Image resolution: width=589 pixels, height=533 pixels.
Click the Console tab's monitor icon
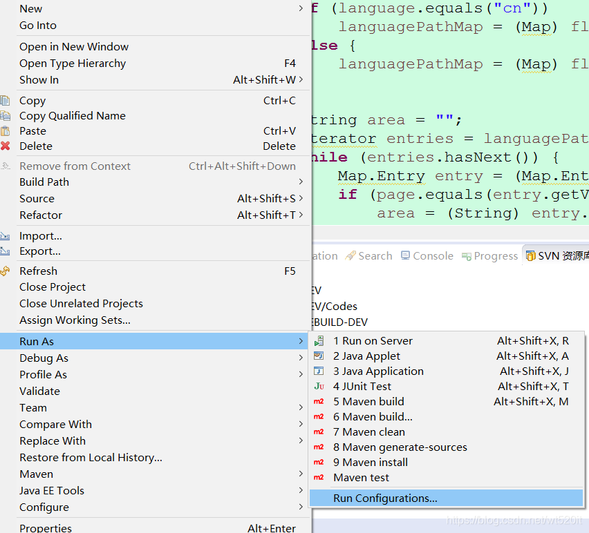pyautogui.click(x=405, y=256)
